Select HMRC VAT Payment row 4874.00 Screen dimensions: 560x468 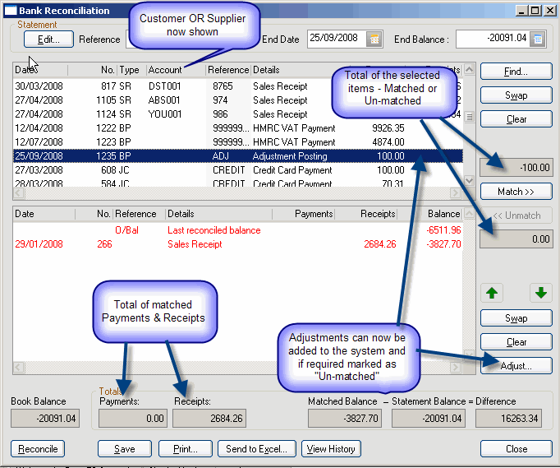pos(238,142)
